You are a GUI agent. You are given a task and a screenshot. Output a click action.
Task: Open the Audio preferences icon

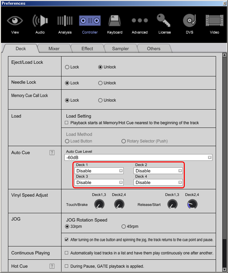tap(40, 21)
